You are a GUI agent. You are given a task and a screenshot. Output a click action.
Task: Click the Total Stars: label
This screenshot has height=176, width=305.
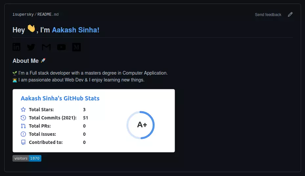[x=41, y=110]
